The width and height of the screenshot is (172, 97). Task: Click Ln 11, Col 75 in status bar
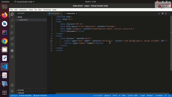98,96
